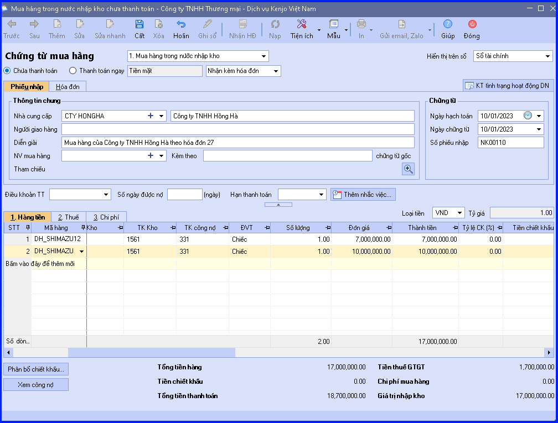This screenshot has width=558, height=423.
Task: Open the 2. Thuế tab
Action: click(68, 217)
